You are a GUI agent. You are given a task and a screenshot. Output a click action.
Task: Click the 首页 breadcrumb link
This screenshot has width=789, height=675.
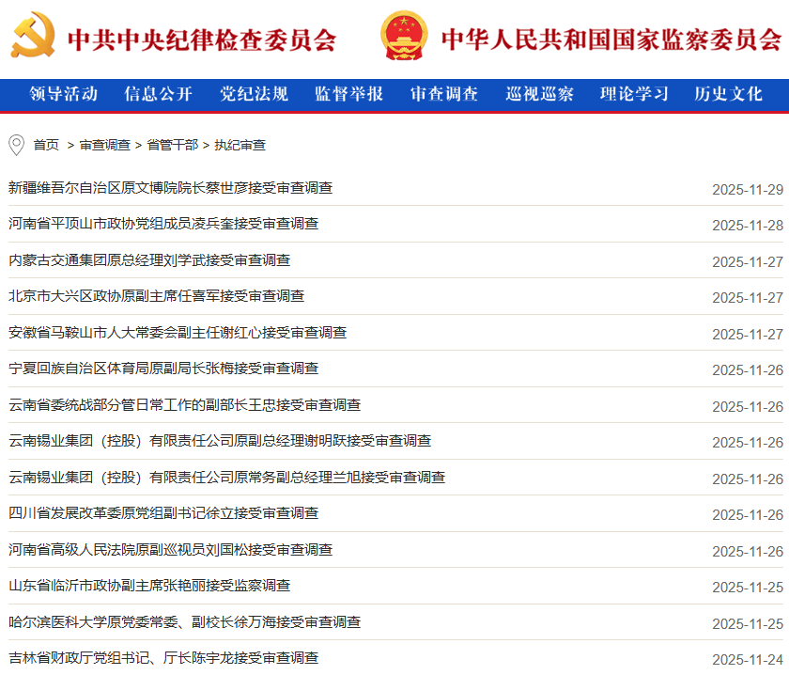(46, 145)
